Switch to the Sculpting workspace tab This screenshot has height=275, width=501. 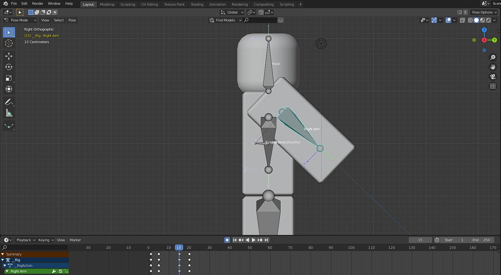click(x=127, y=4)
